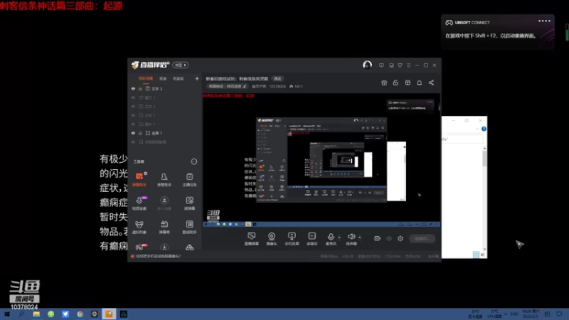569x320 pixels.
Task: Toggle preview eye icon beside gear
Action: click(389, 238)
